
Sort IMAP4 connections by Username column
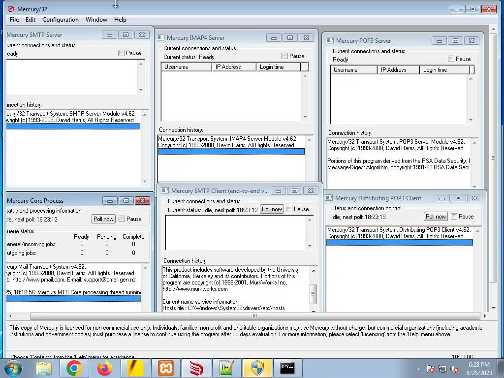pos(187,67)
